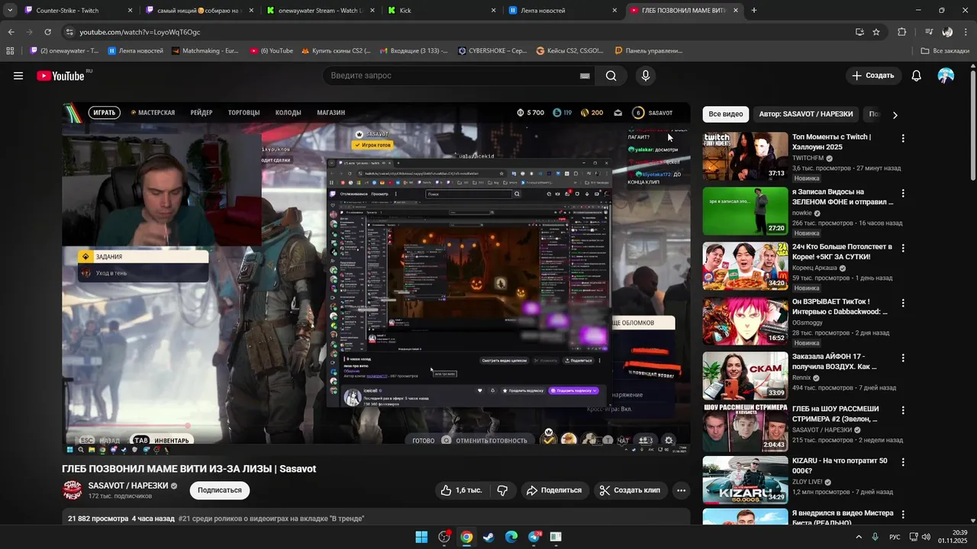Click the РУС language indicator in tray

(x=895, y=537)
